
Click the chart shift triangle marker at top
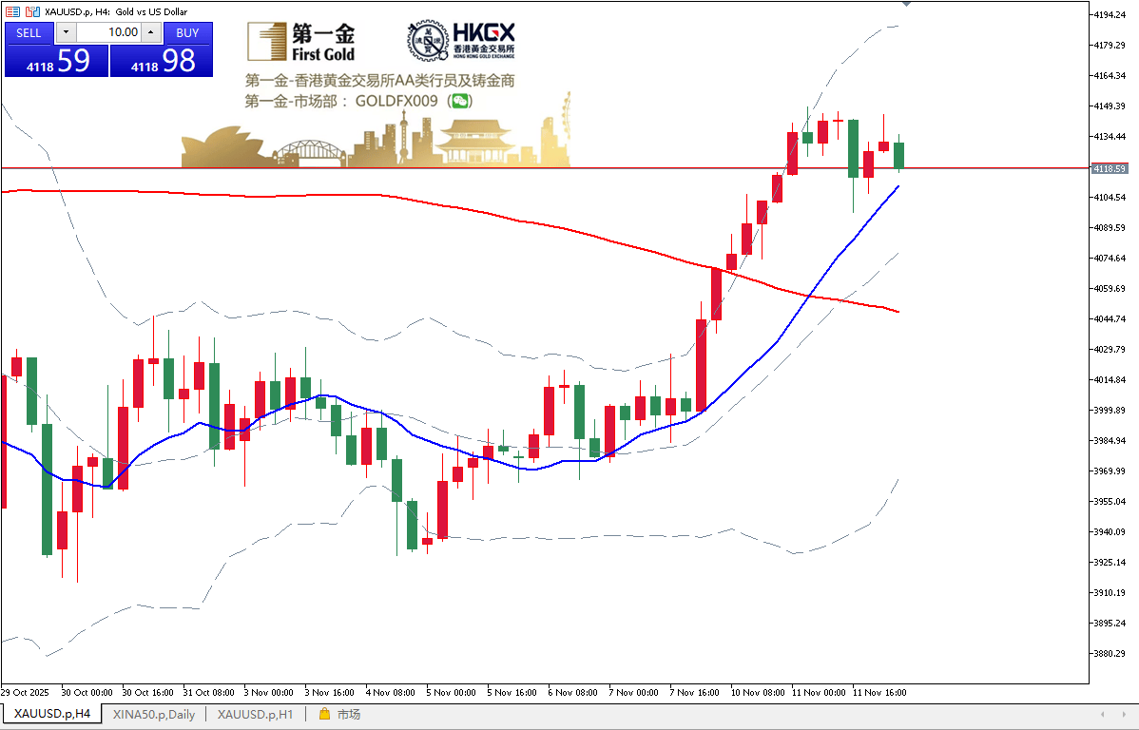tap(907, 4)
